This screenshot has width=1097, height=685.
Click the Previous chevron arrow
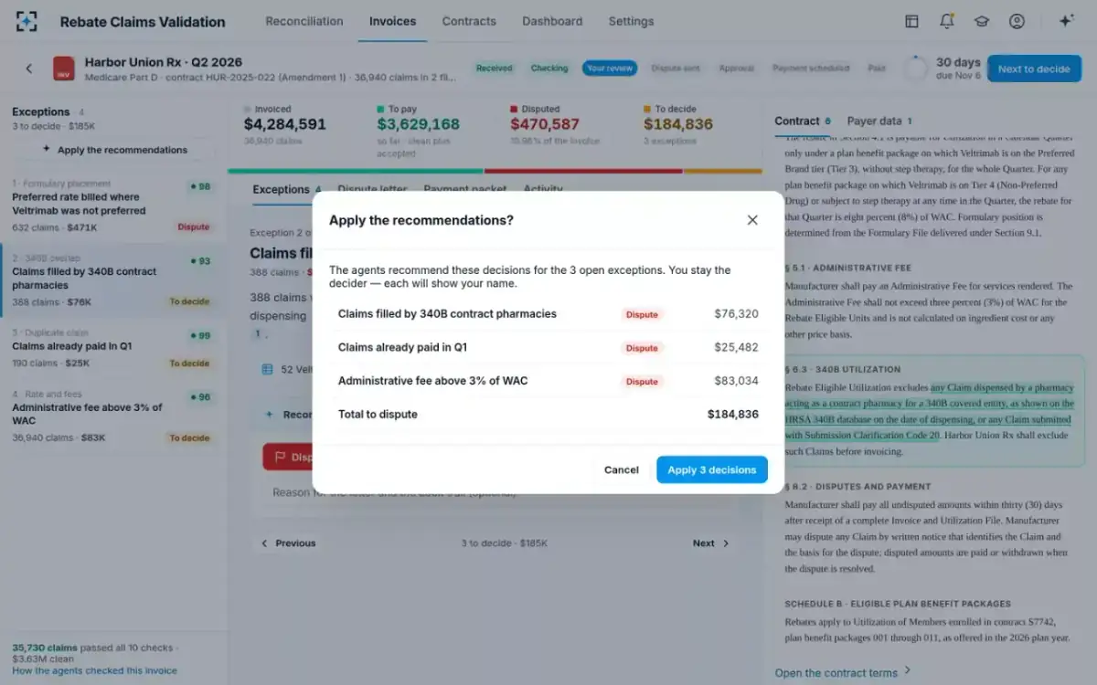[265, 543]
